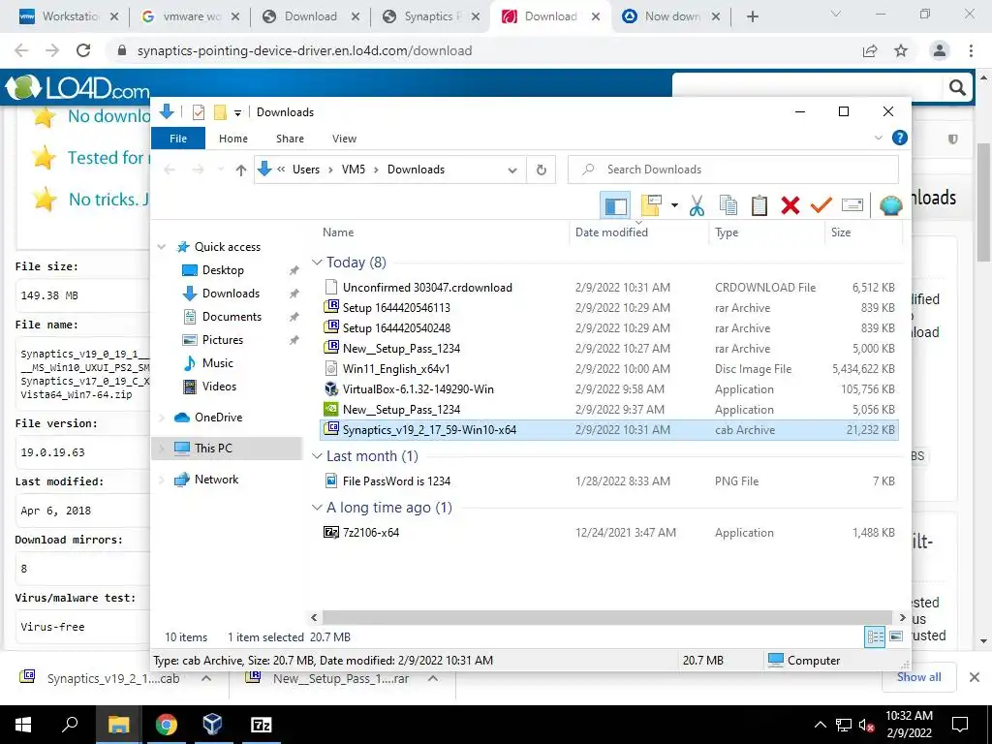
Task: Open the Share ribbon tab
Action: (x=290, y=138)
